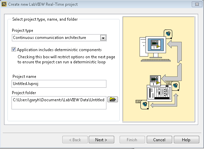
Task: Click the real-time chassis target illustration
Action: pos(159,93)
